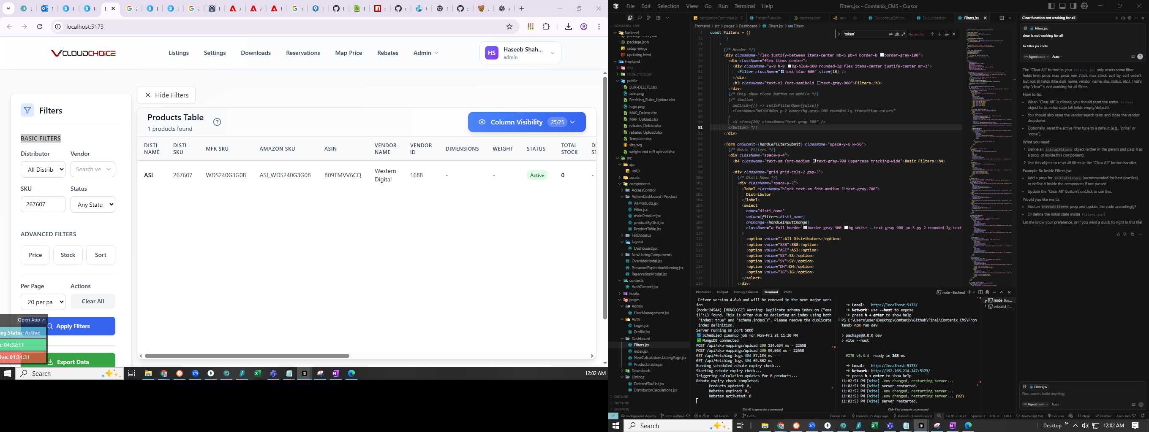This screenshot has height=432, width=1149.
Task: Open the Extensions view icon in Cursor
Action: [658, 18]
